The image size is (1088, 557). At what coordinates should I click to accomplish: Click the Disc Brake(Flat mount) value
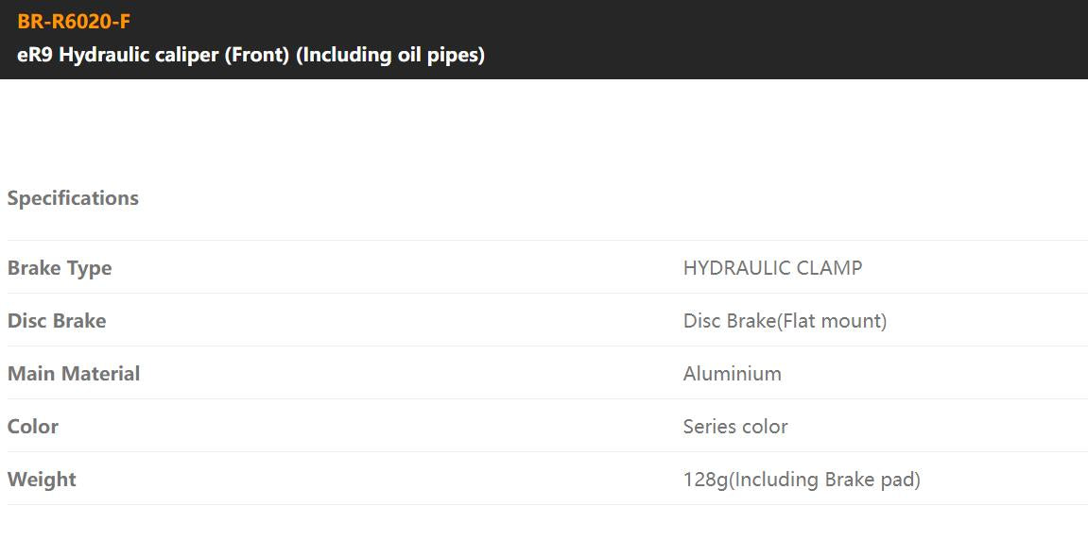[785, 321]
